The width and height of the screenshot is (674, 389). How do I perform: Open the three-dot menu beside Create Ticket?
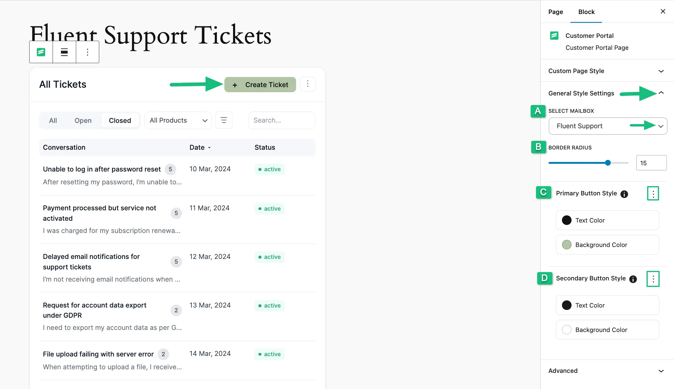click(x=308, y=84)
